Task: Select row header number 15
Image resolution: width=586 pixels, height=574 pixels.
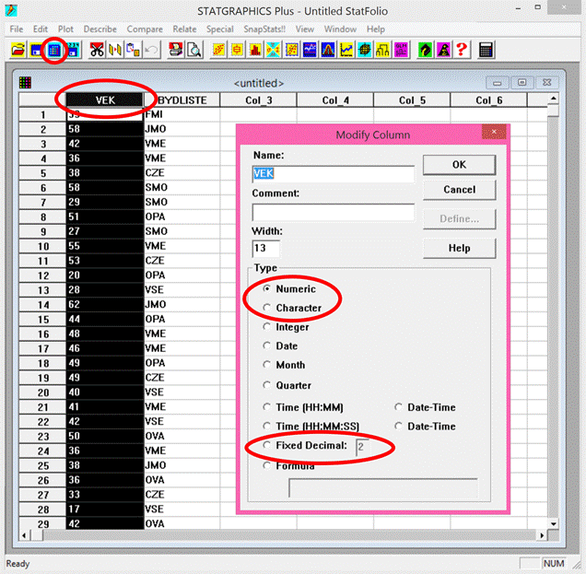Action: pyautogui.click(x=42, y=320)
